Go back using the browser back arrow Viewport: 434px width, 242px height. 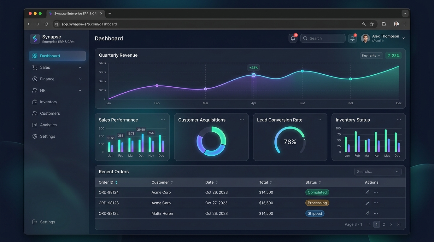(x=29, y=24)
